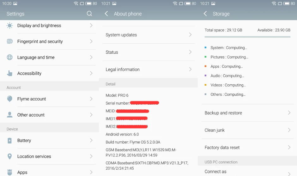Open Status row chevron
This screenshot has height=176, width=297.
click(190, 52)
